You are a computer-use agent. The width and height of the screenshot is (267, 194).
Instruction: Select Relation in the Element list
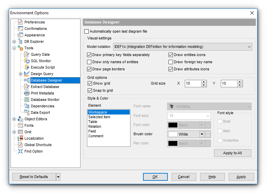click(94, 126)
